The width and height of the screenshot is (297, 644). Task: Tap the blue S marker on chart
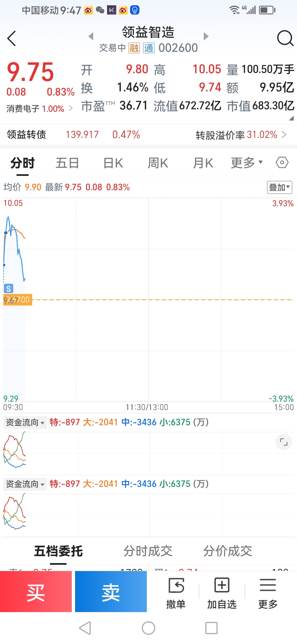coord(9,289)
